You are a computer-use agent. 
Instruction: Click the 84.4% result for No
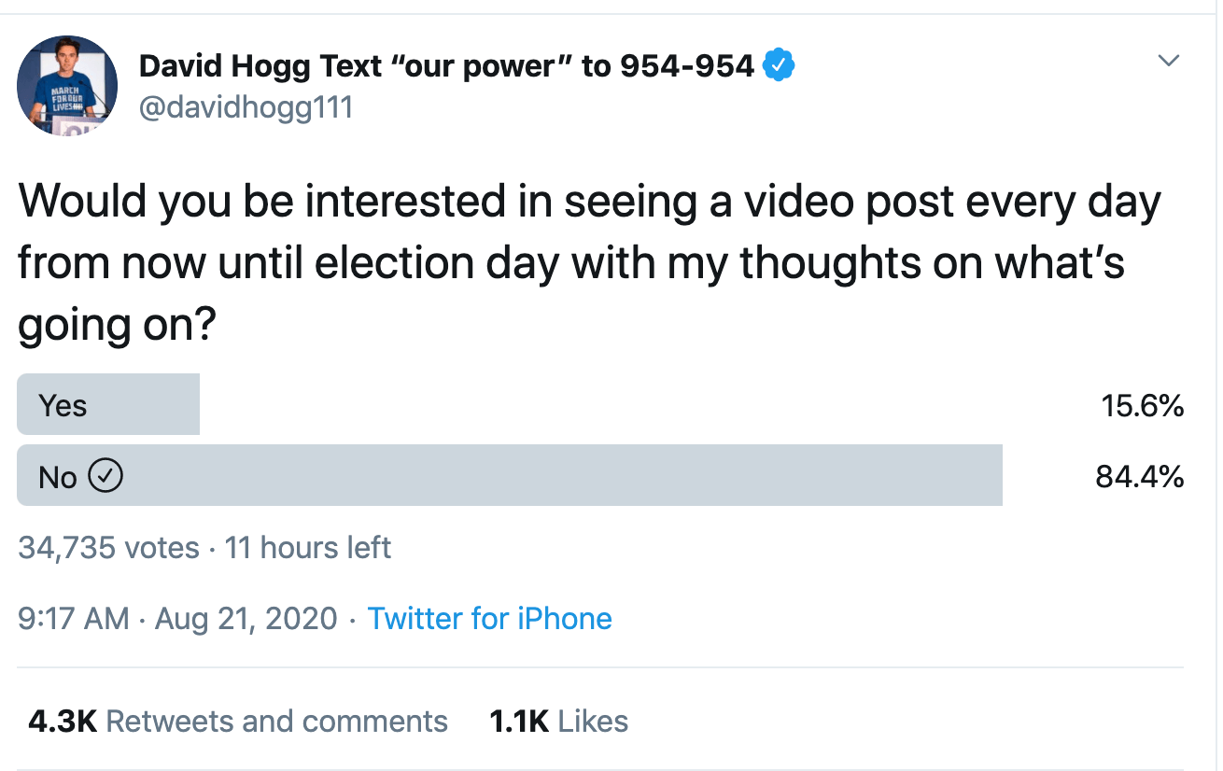pos(1139,478)
